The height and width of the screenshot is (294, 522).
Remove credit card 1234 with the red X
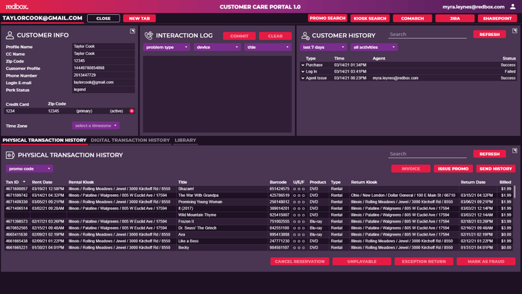tap(132, 111)
